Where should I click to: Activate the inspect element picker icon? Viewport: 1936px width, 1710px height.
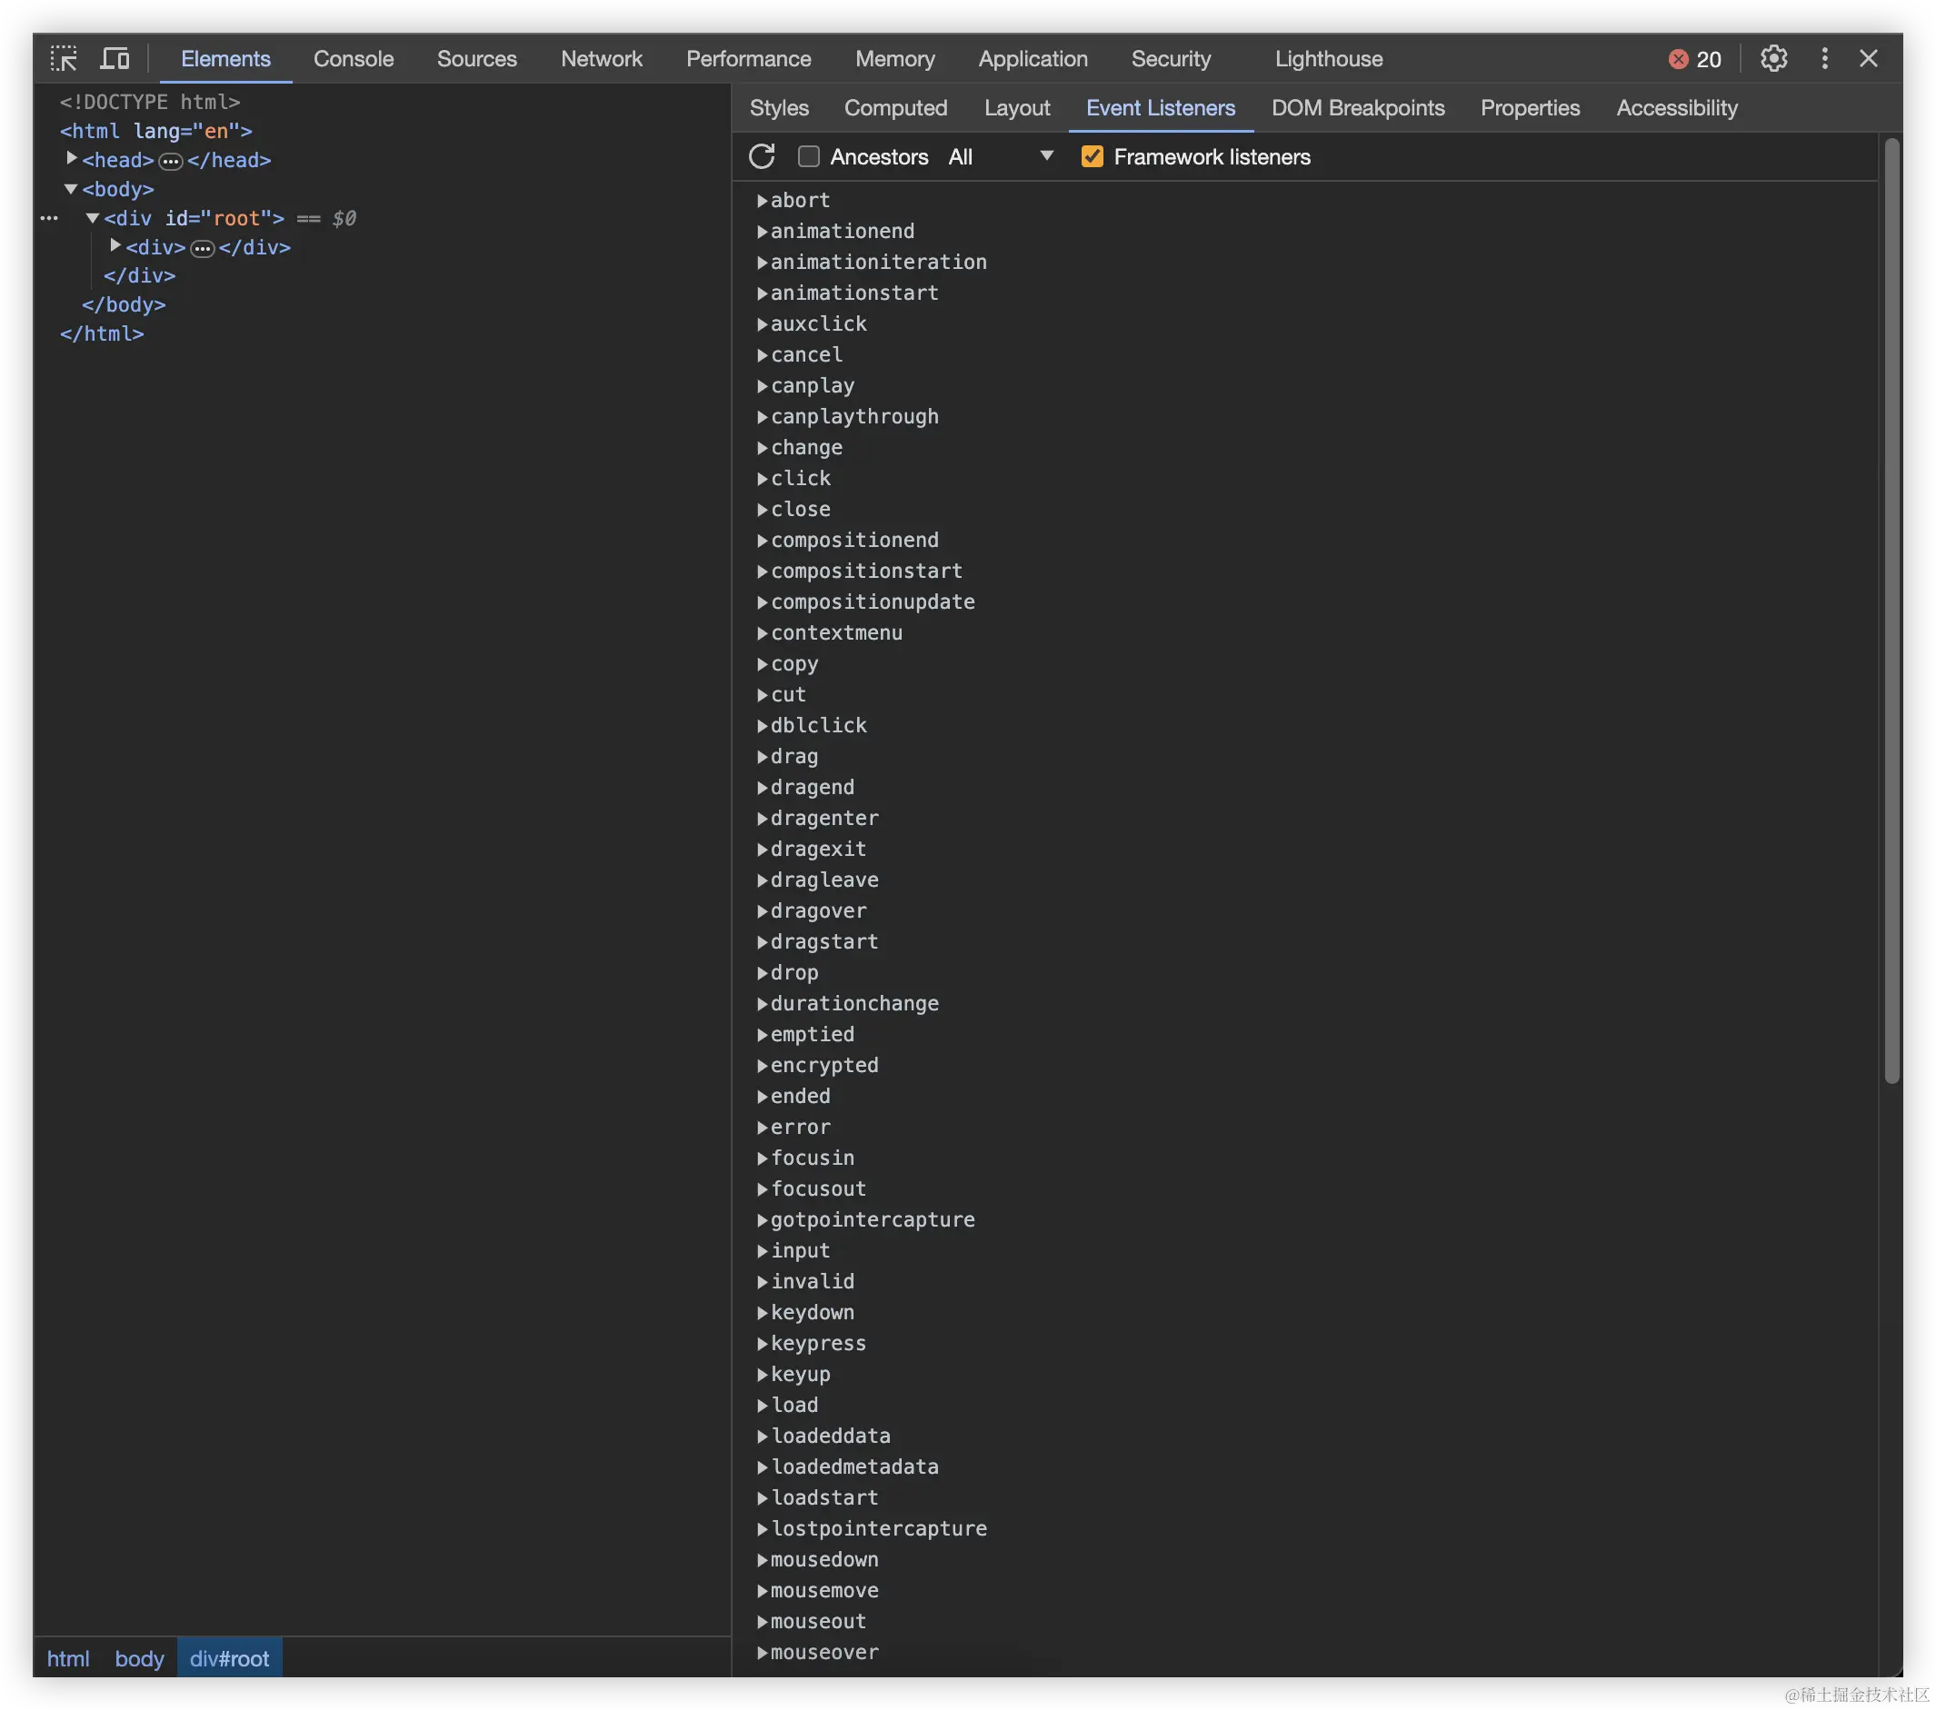pos(64,59)
